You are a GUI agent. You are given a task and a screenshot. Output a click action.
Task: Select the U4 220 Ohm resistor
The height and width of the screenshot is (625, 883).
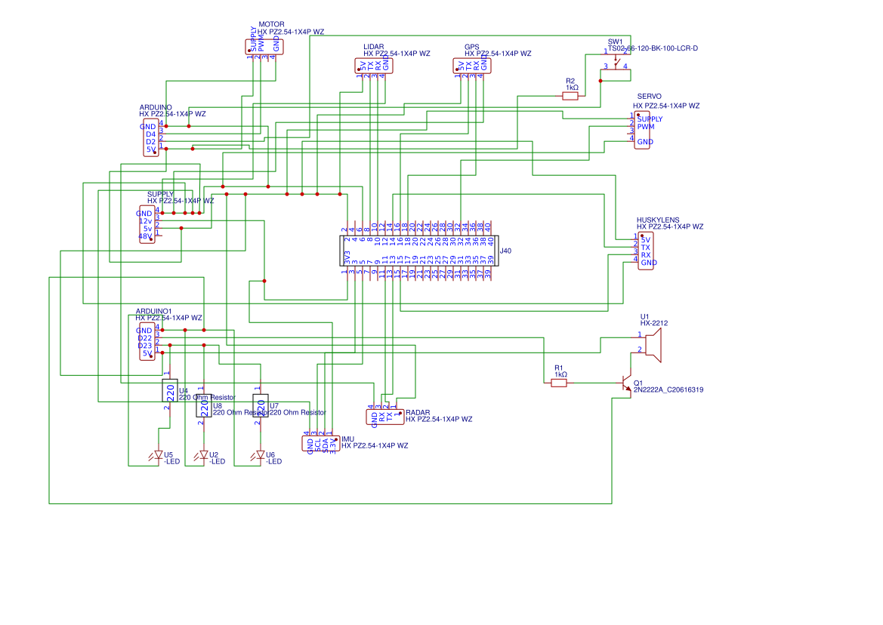pyautogui.click(x=169, y=389)
